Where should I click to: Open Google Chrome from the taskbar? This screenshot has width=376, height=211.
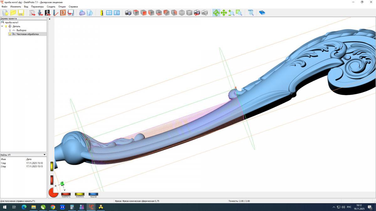pos(53,207)
